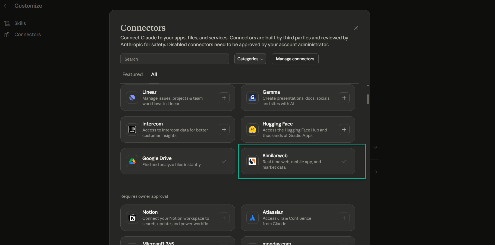
Task: Open the Atlassian connector title
Action: 273,212
